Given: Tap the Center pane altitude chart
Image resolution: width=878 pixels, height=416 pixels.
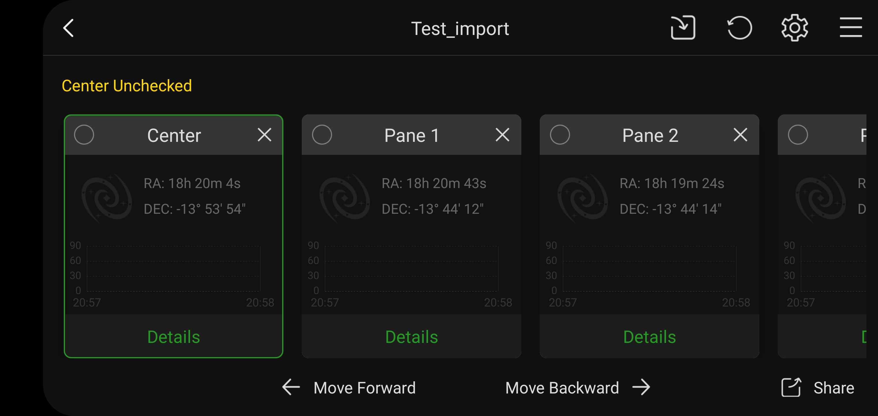Looking at the screenshot, I should pos(174,269).
